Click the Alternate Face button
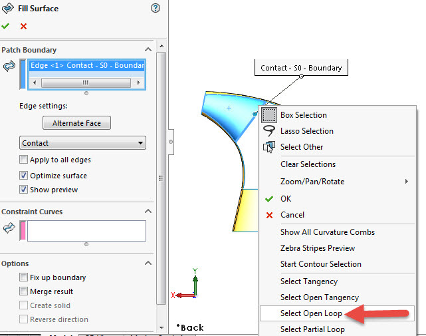Screen dimensions: 426x336 point(76,123)
